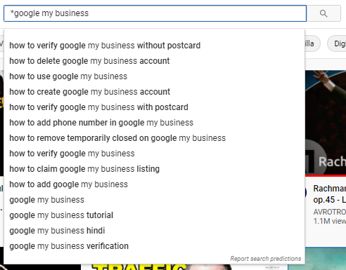This screenshot has height=270, width=346.
Task: Click the search box with "*google my business"
Action: coord(155,13)
